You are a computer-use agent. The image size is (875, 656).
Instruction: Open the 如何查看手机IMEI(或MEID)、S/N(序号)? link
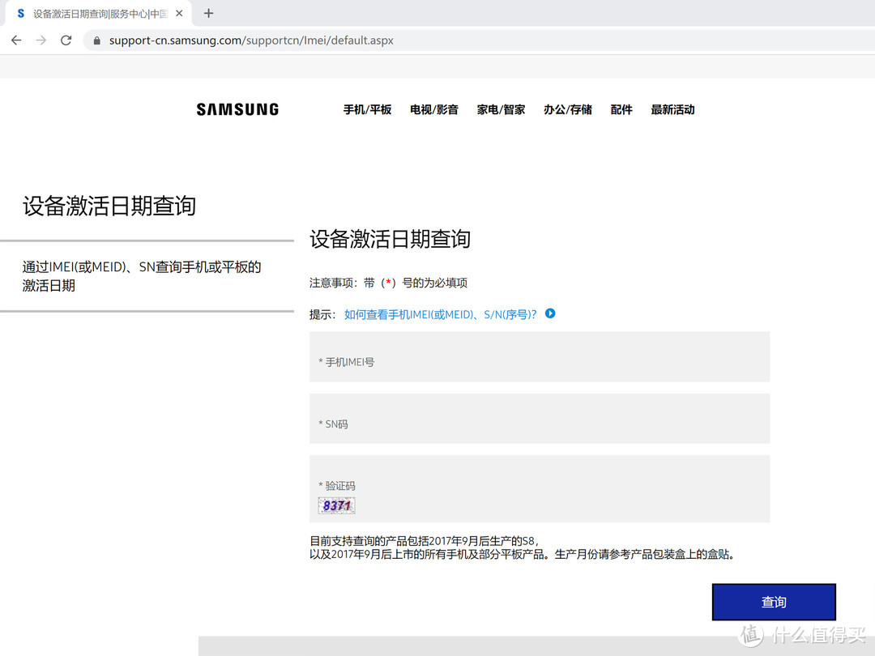pyautogui.click(x=440, y=314)
